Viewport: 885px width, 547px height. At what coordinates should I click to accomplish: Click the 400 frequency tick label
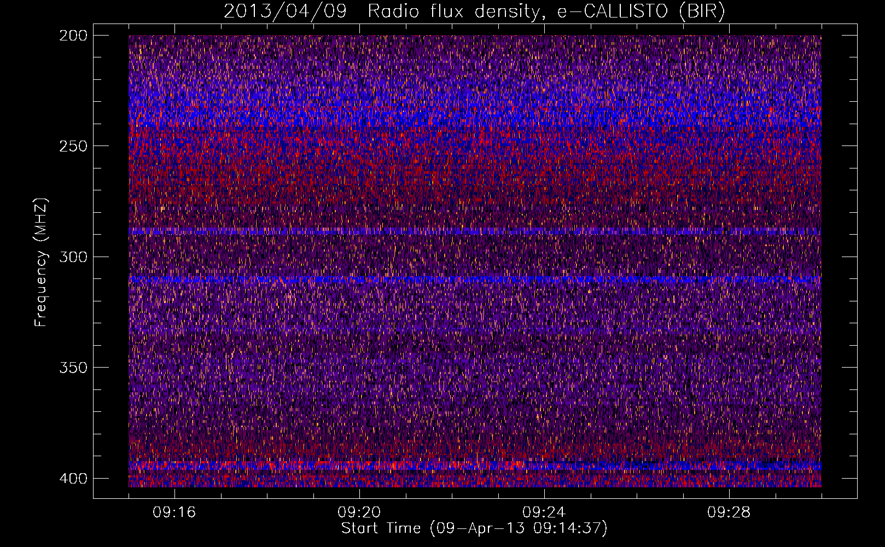(73, 479)
